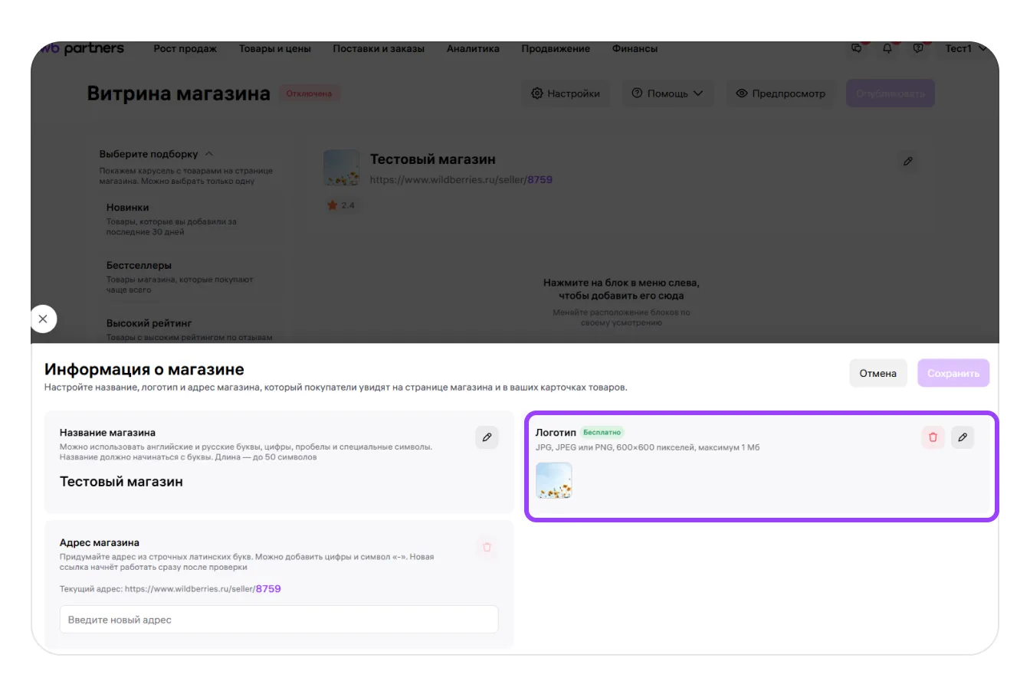This screenshot has height=697, width=1030.
Task: Click the pencil icon for shop name
Action: (487, 437)
